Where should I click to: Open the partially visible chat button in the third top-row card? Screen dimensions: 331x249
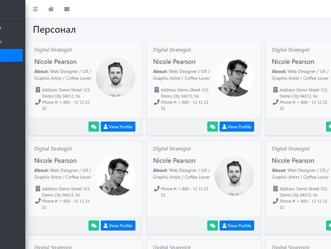point(329,127)
